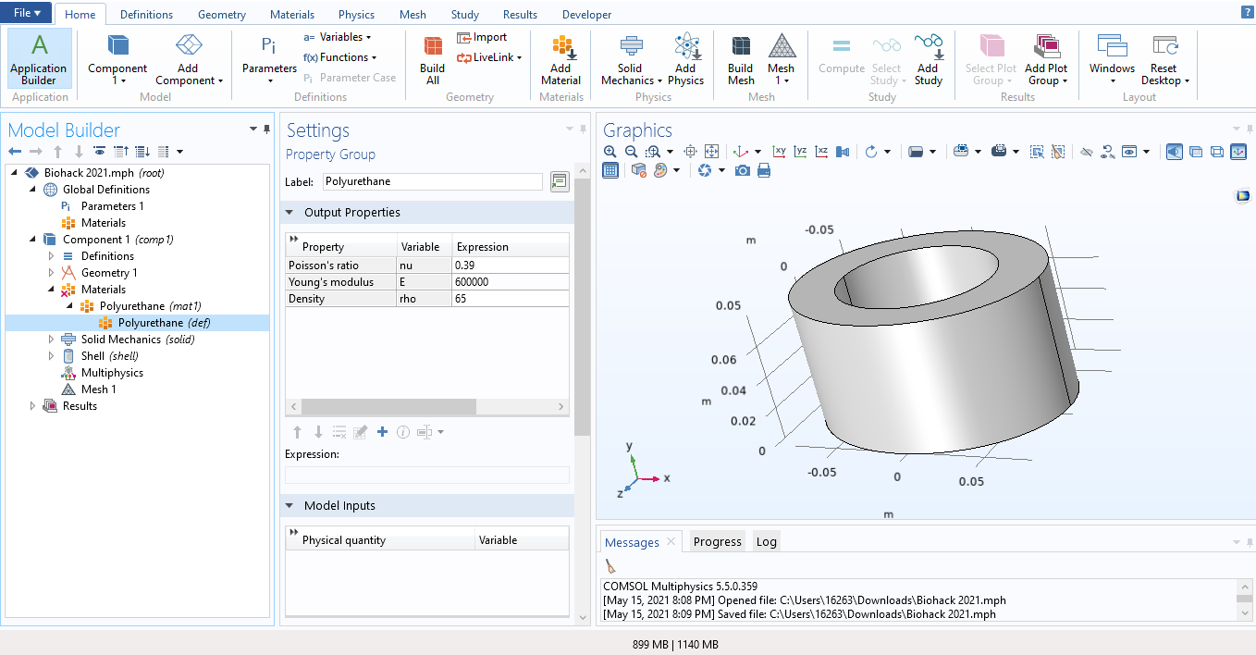Click the Build All geometry icon

click(x=432, y=59)
